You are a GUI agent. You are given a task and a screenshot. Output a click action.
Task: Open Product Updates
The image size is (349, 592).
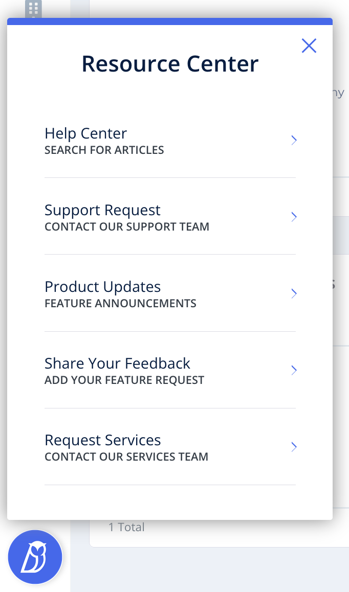coord(102,287)
